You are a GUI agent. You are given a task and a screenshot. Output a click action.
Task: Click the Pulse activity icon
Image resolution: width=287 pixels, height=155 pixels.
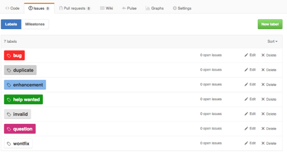point(124,8)
